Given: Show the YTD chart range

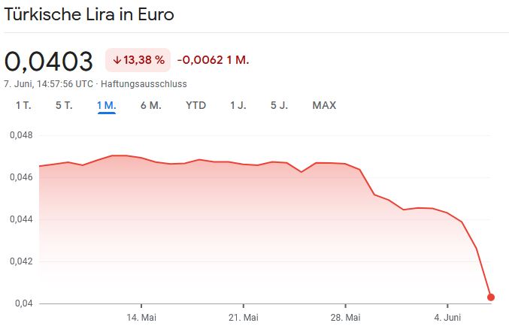Looking at the screenshot, I should click(195, 105).
